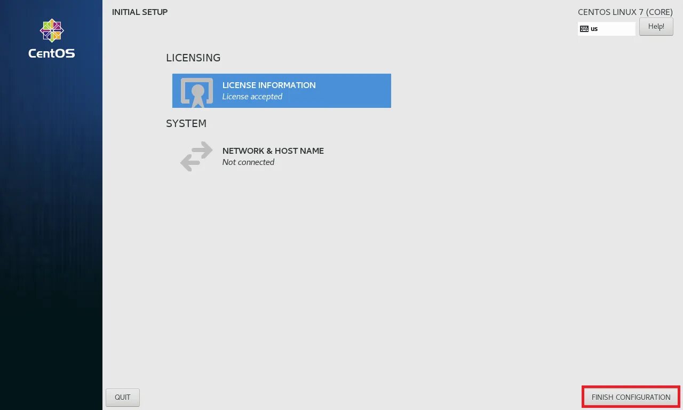Image resolution: width=683 pixels, height=410 pixels.
Task: Click the CentOS wordmark text in sidebar
Action: [52, 53]
